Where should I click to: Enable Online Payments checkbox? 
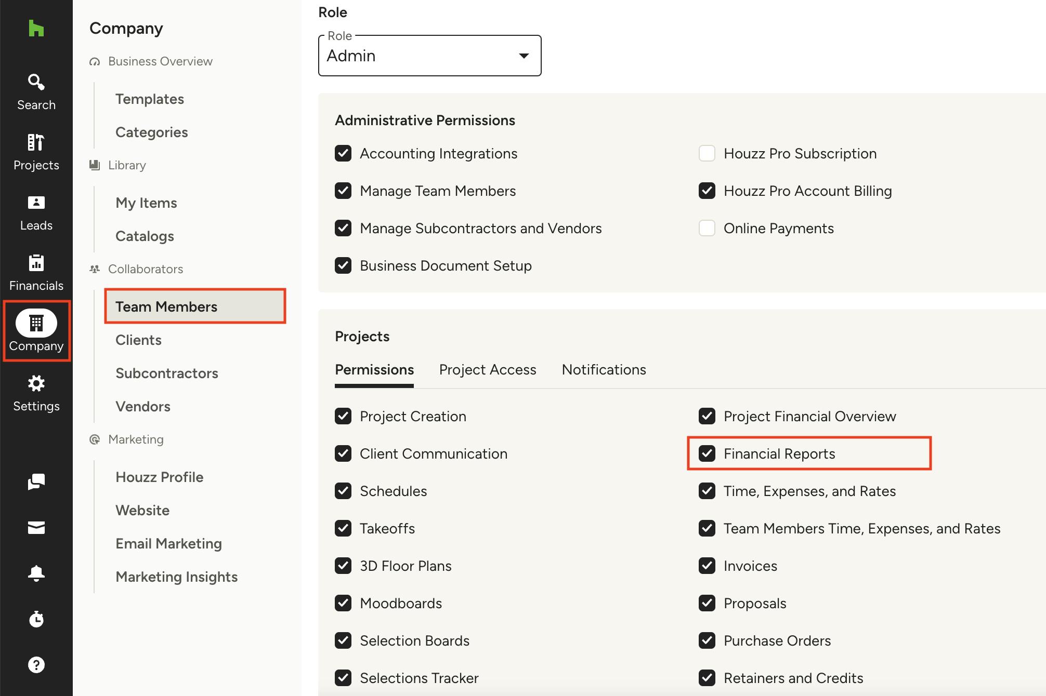pos(707,229)
